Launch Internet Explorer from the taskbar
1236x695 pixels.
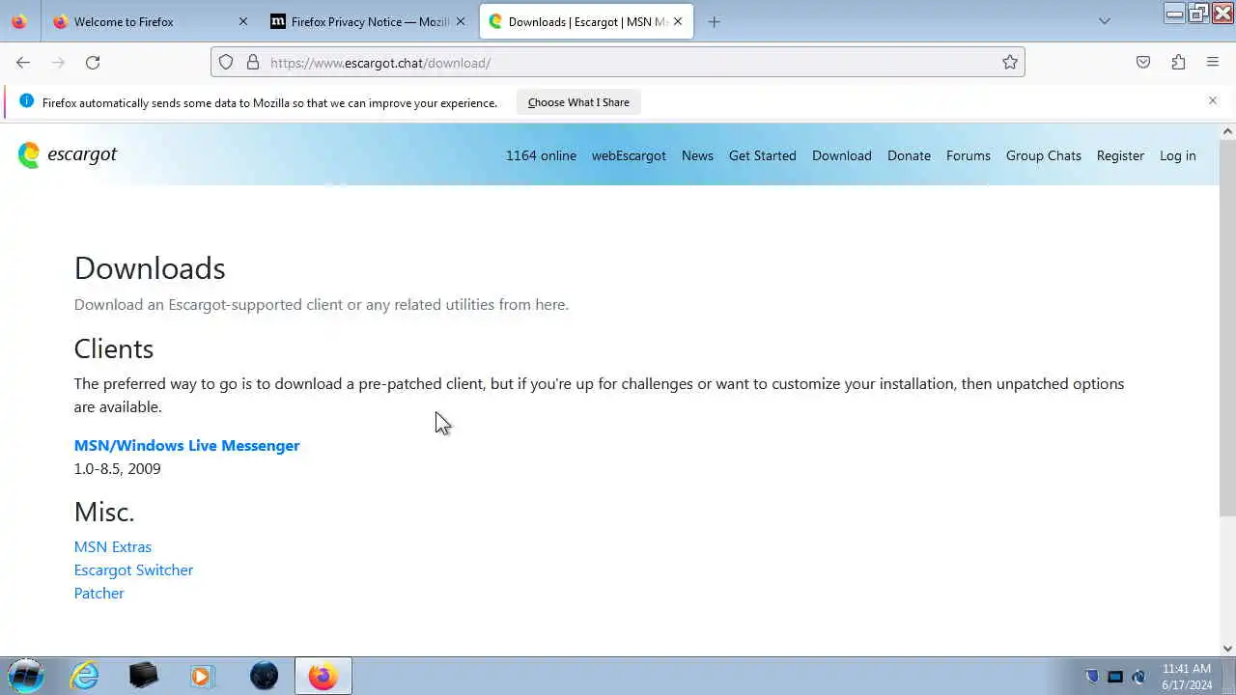(84, 676)
